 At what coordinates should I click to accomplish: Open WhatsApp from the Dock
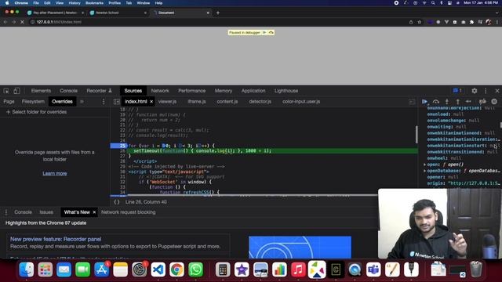click(195, 269)
